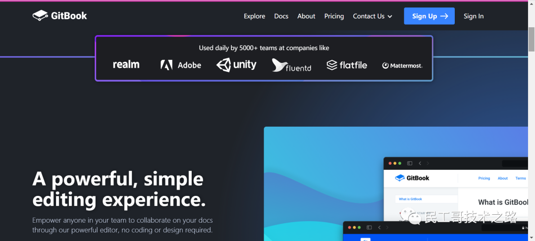Image resolution: width=535 pixels, height=241 pixels.
Task: Click the flatfile logo
Action: pyautogui.click(x=347, y=65)
